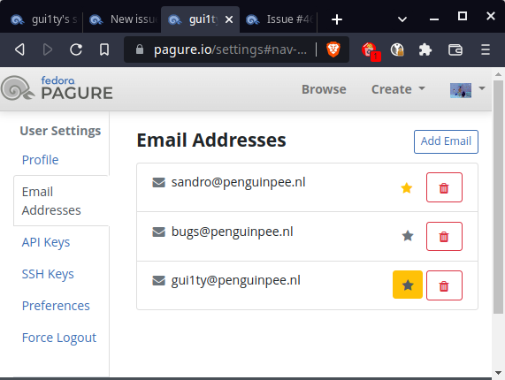Delete the bugs@penguinpee.nl email address
Viewport: 505px width, 380px height.
(444, 237)
